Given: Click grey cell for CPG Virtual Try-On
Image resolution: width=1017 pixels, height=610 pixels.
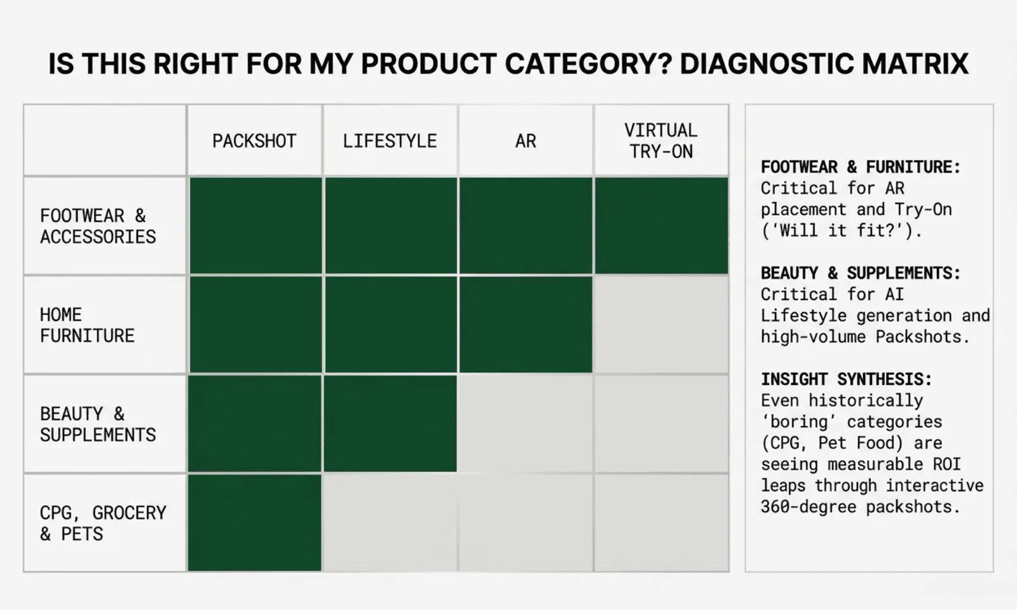Looking at the screenshot, I should pyautogui.click(x=661, y=523).
